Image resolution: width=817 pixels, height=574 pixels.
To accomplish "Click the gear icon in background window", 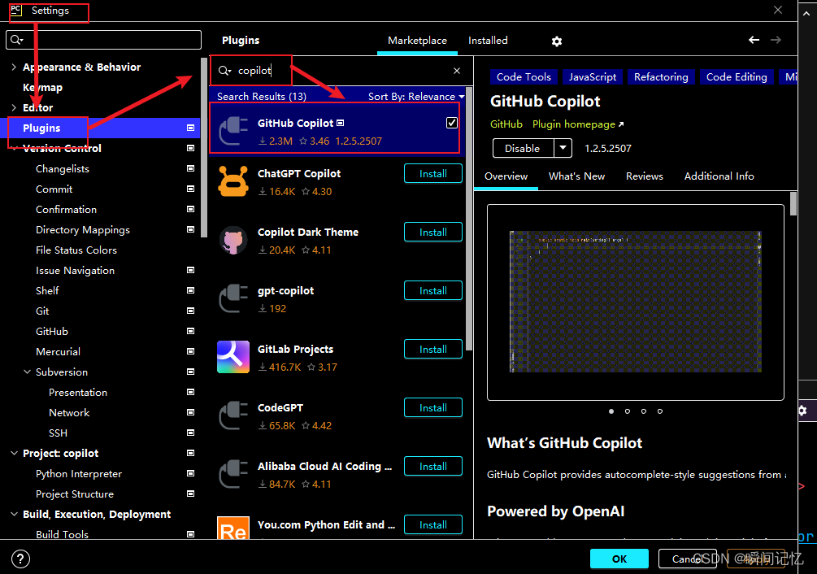I will [803, 411].
